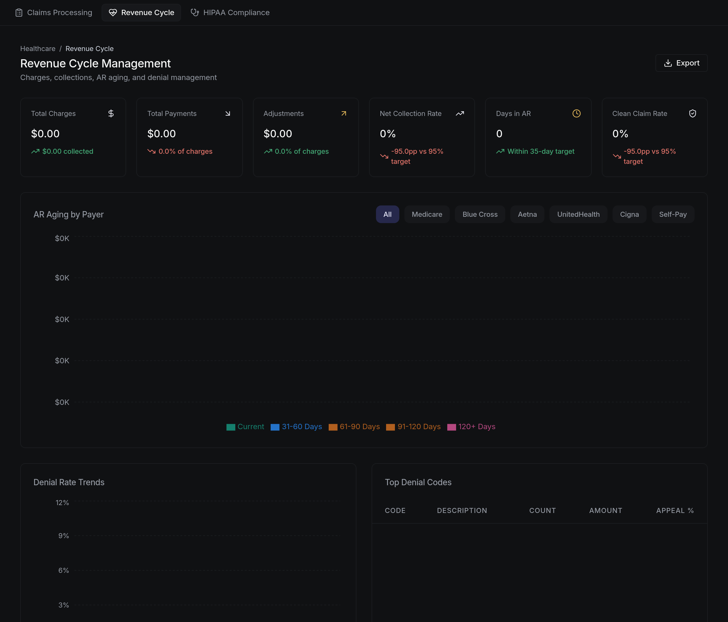Click the CODE column header
This screenshot has width=728, height=622.
pyautogui.click(x=395, y=510)
